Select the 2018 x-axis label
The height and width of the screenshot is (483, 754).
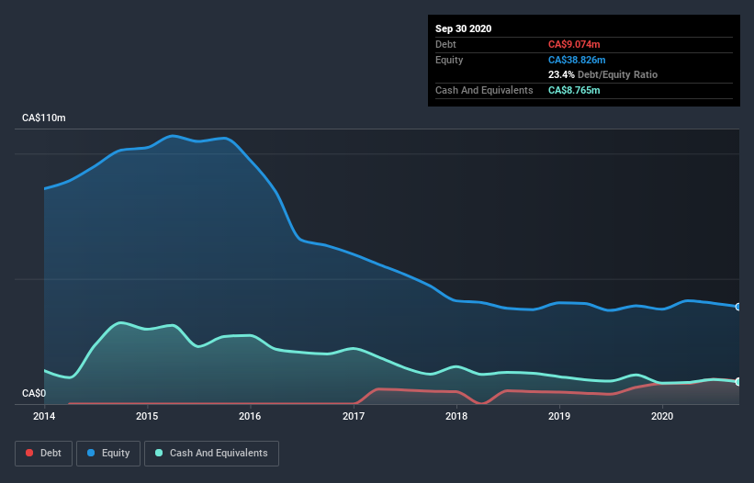click(x=456, y=416)
